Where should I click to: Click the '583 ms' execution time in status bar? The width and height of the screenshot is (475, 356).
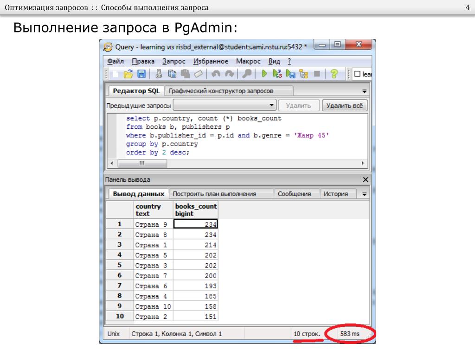pos(350,334)
